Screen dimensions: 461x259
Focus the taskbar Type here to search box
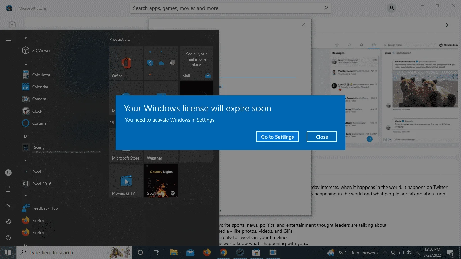75,252
